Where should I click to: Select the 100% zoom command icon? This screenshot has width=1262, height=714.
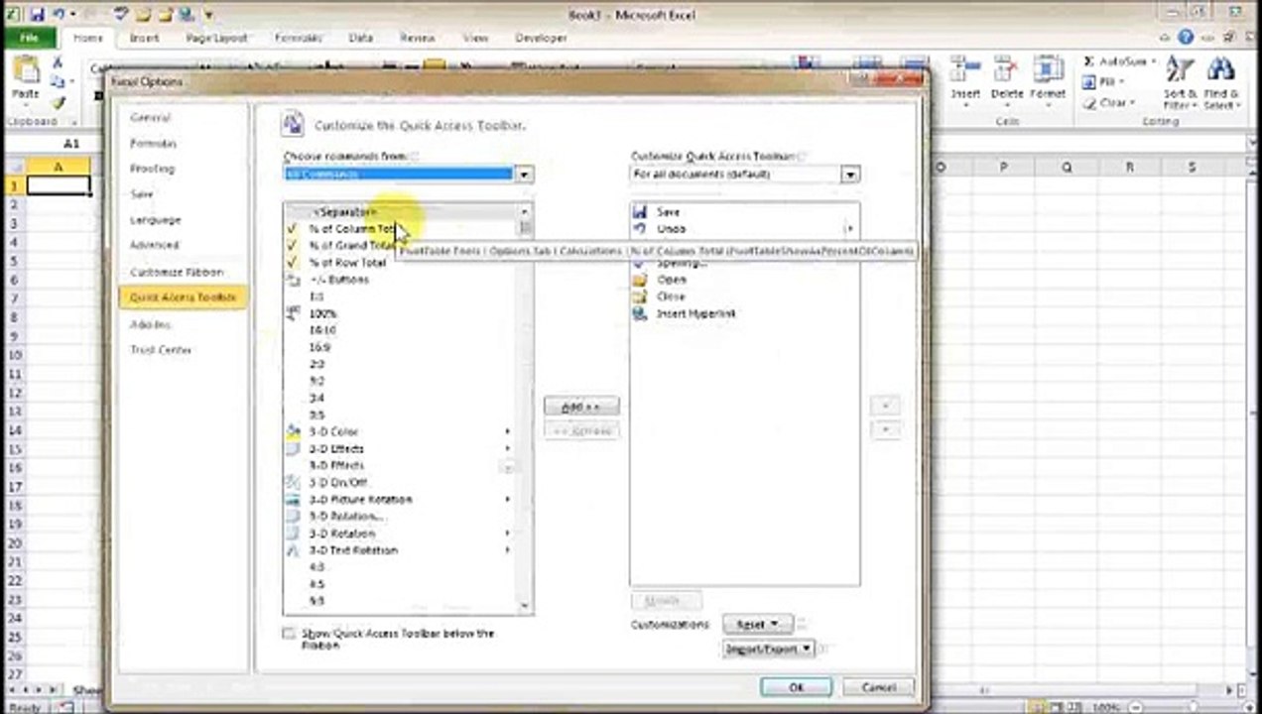[x=293, y=313]
